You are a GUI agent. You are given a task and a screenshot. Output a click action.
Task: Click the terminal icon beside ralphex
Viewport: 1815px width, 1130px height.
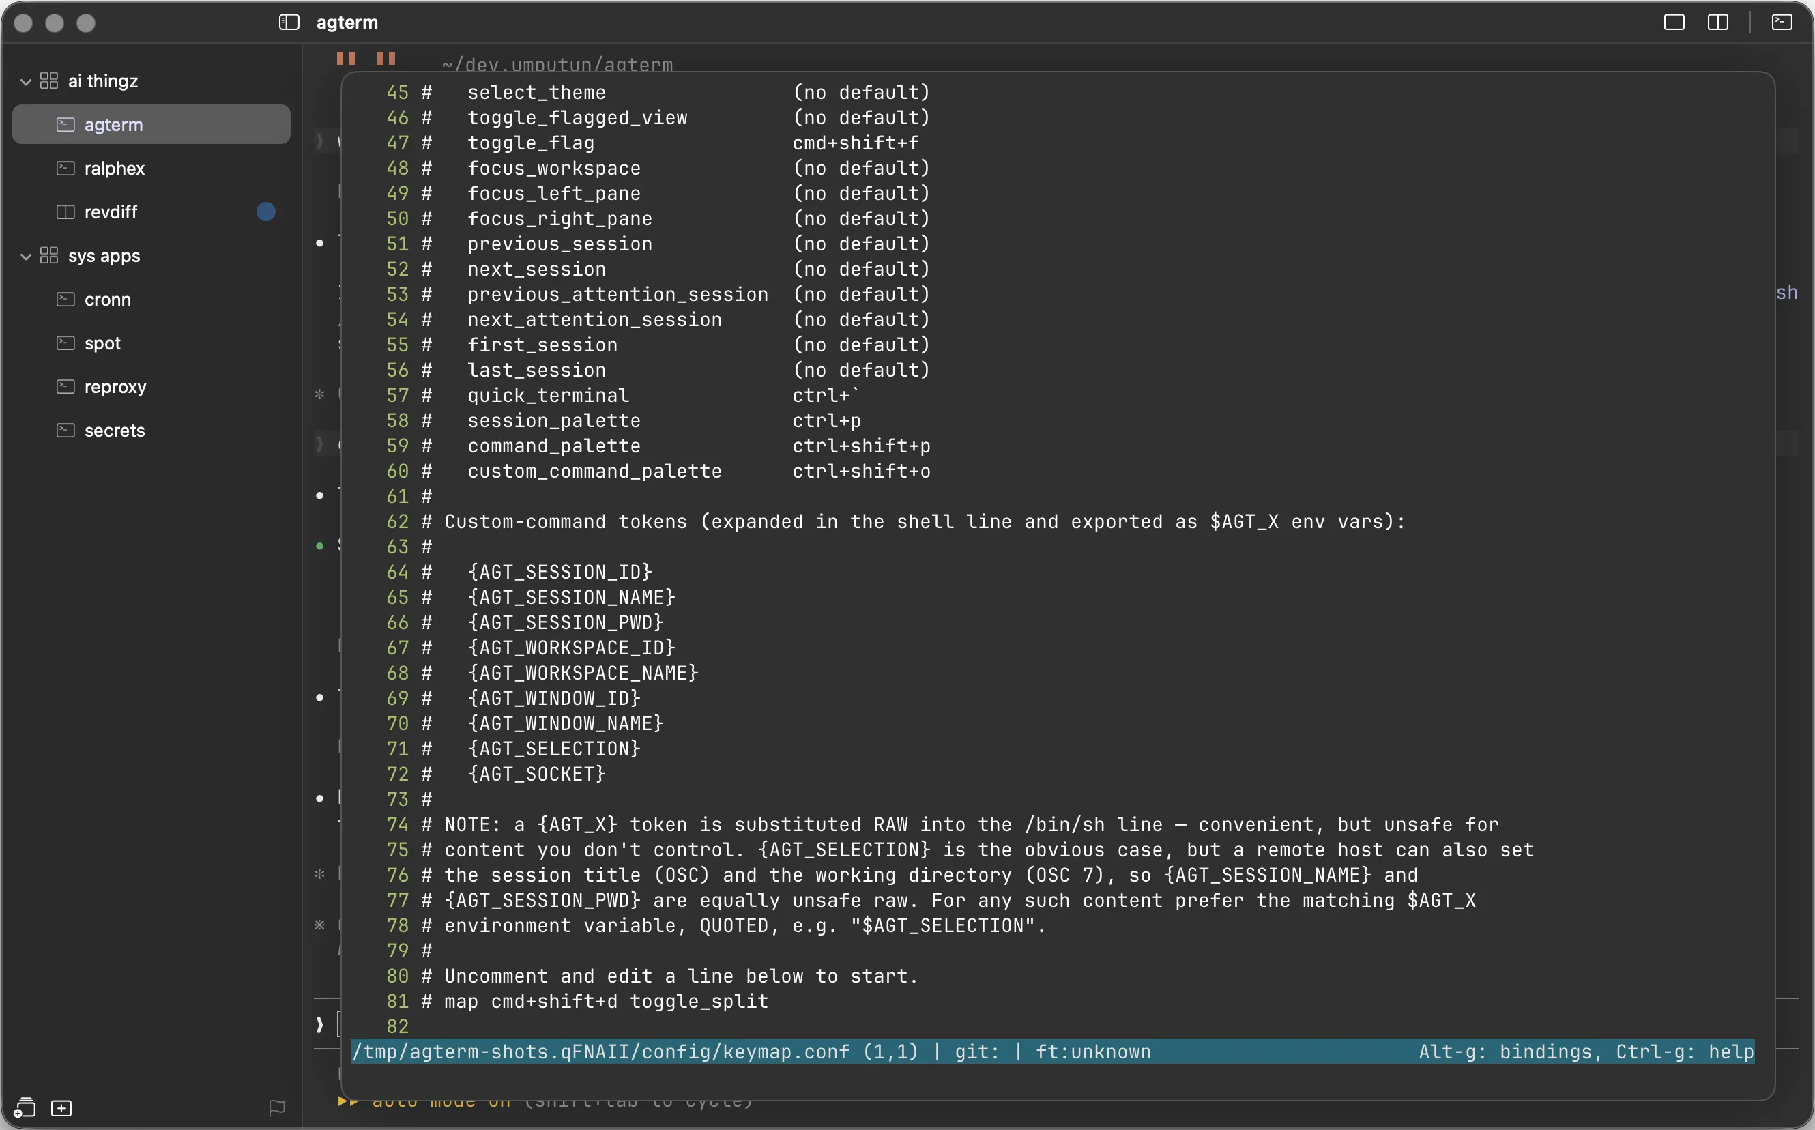(66, 168)
